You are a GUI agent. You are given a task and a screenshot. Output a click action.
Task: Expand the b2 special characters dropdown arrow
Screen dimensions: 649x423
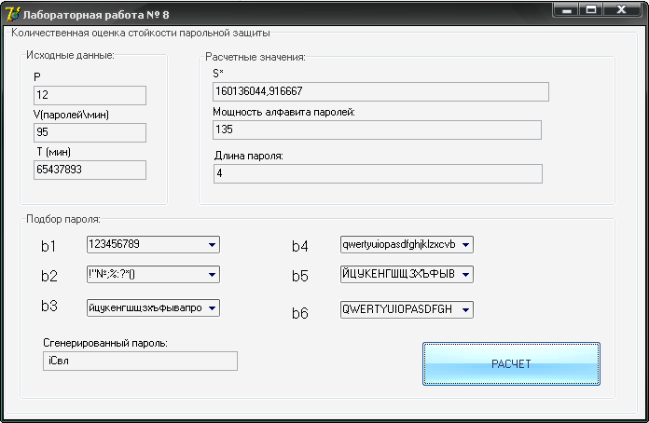pyautogui.click(x=212, y=275)
